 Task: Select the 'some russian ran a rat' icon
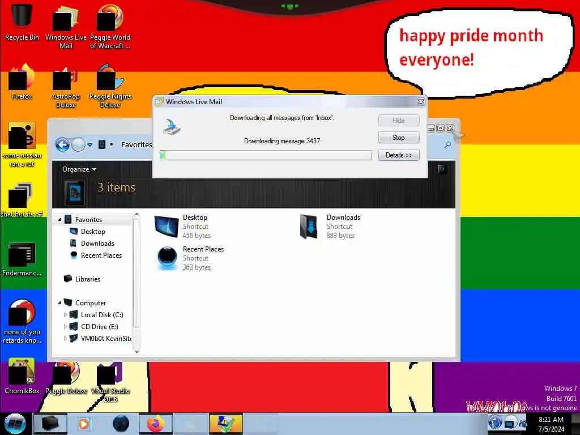pyautogui.click(x=22, y=145)
